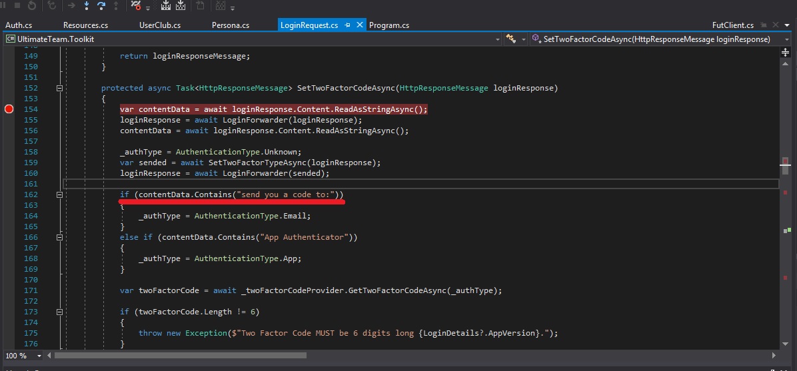Click the string "App Authenticator"
The width and height of the screenshot is (797, 371).
[305, 237]
